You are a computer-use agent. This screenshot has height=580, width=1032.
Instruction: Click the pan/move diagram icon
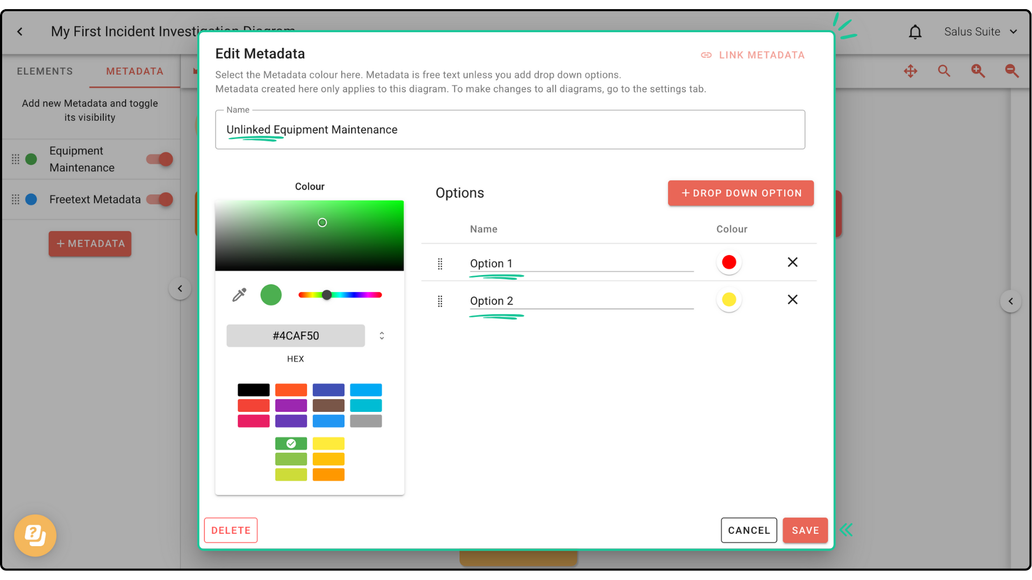[x=911, y=71]
